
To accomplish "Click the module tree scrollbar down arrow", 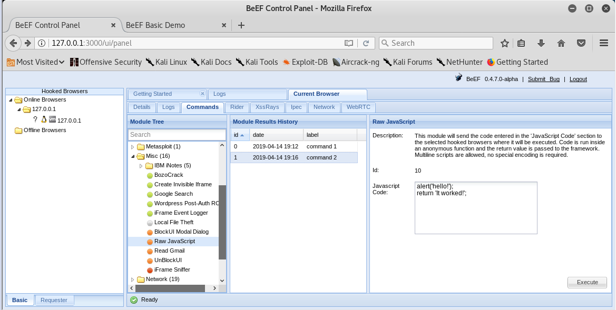I will click(222, 280).
